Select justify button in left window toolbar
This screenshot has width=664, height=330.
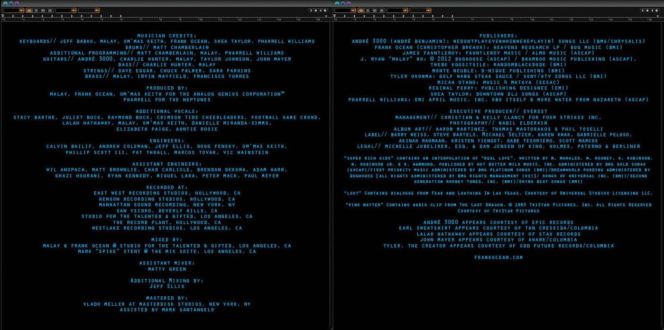[x=50, y=10]
